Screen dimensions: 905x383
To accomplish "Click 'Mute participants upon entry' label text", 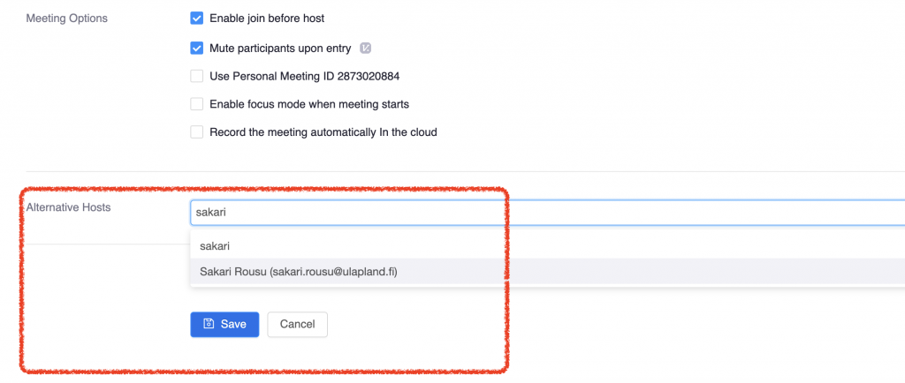I will [x=280, y=49].
